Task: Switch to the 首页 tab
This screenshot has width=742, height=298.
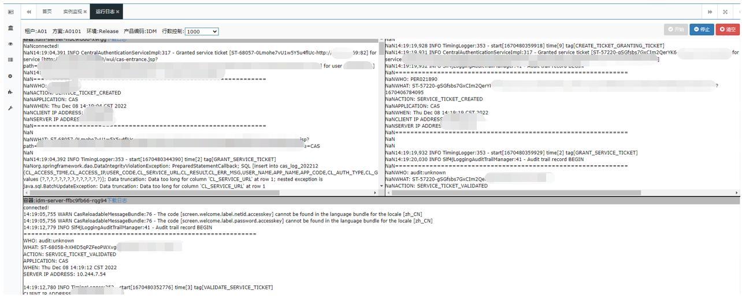Action: pyautogui.click(x=47, y=12)
